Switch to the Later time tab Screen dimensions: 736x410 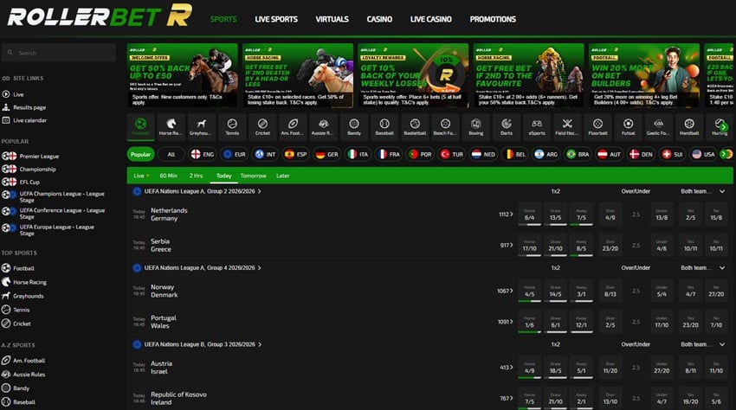(282, 176)
